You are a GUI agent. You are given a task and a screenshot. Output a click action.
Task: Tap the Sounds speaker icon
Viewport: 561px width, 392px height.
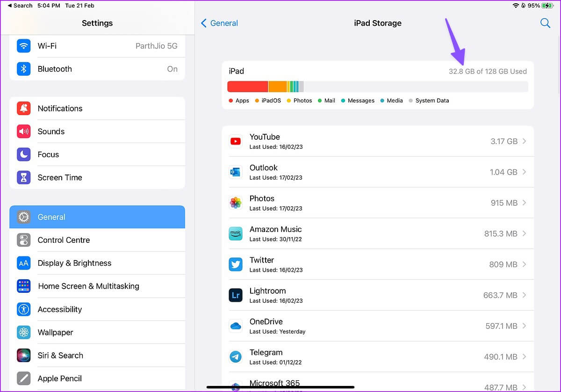click(x=24, y=131)
